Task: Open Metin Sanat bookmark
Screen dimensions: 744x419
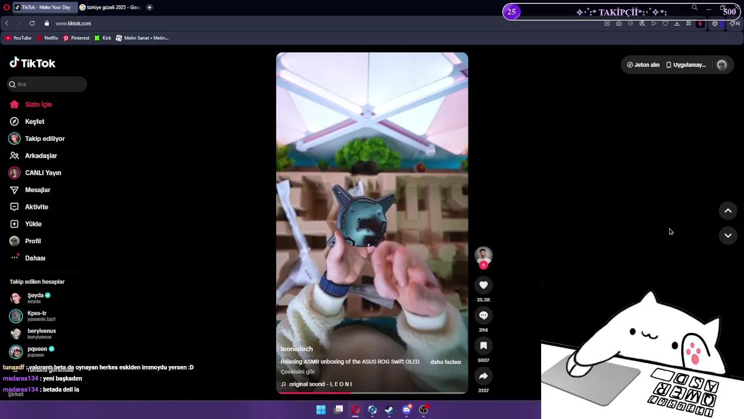Action: 142,38
